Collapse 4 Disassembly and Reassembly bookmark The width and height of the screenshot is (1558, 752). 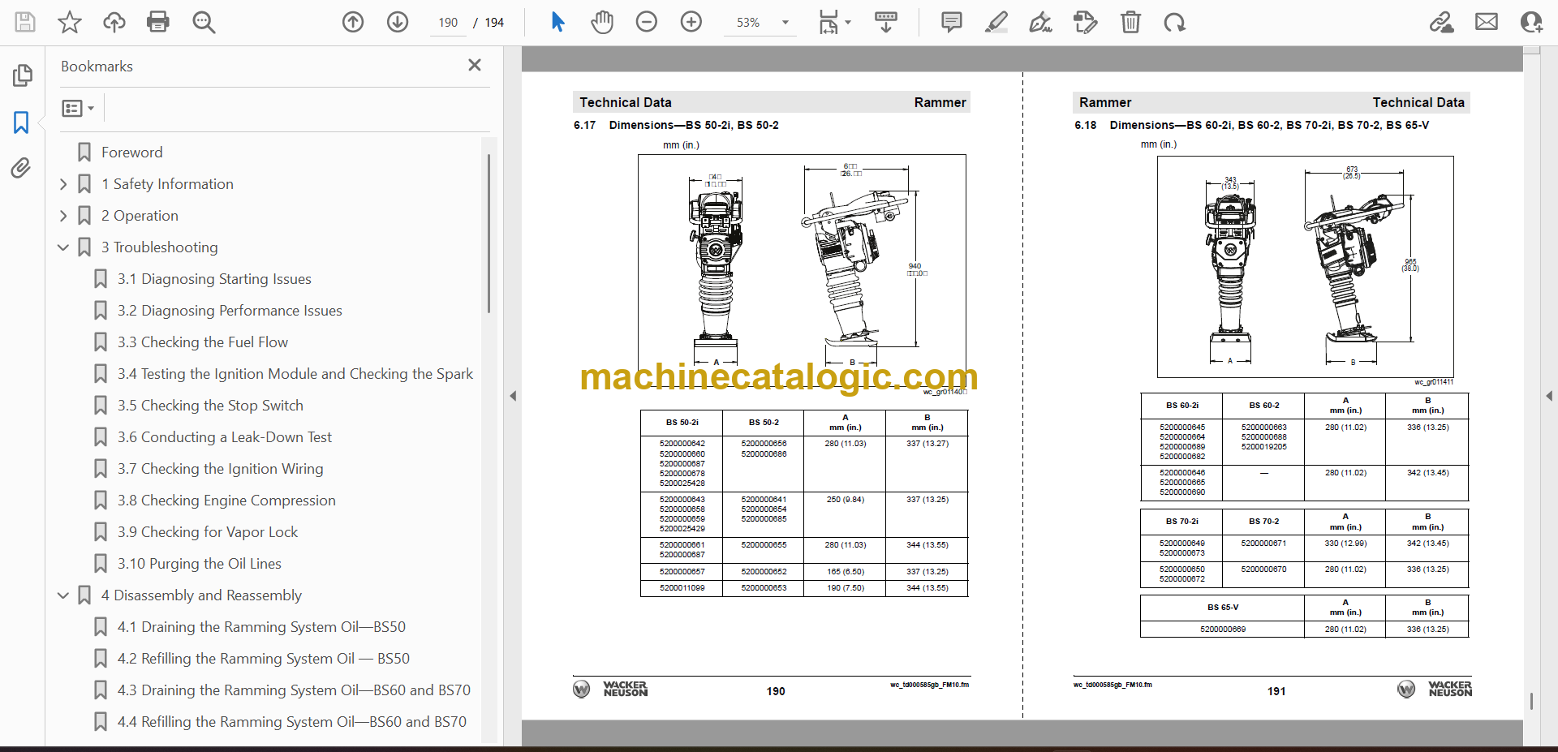[63, 595]
